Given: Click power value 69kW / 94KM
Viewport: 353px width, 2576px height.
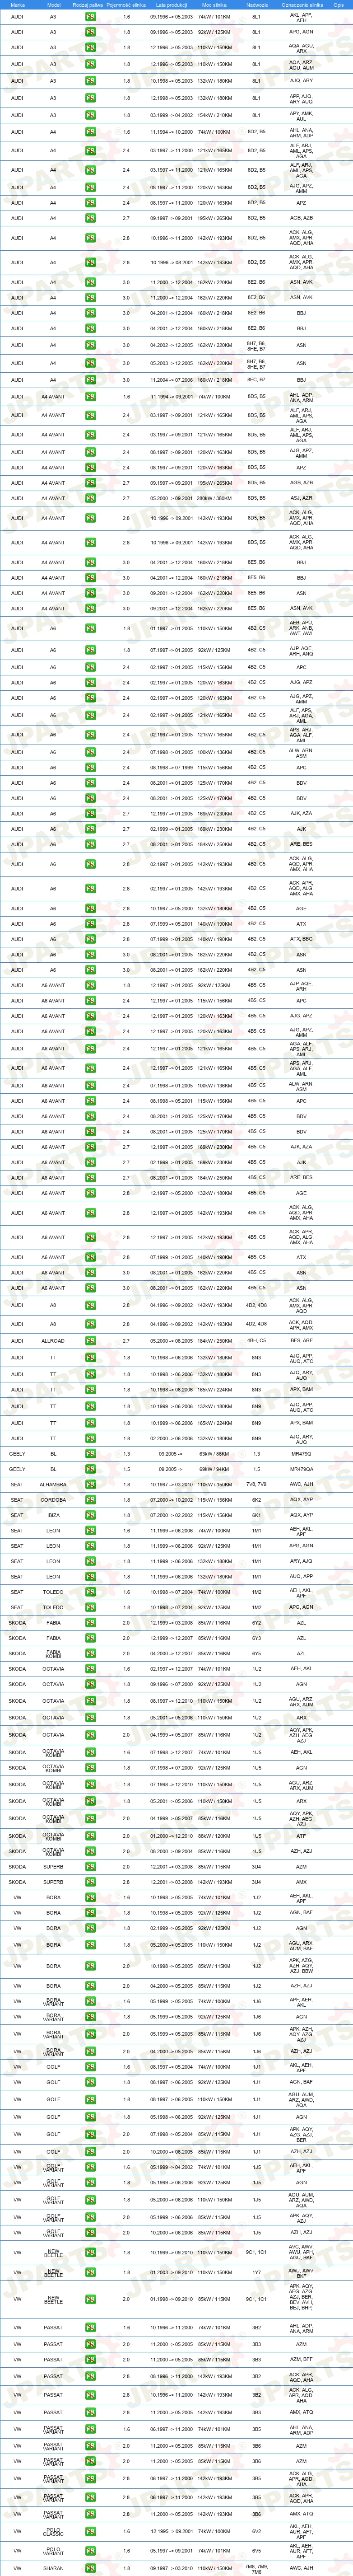Looking at the screenshot, I should [214, 1469].
